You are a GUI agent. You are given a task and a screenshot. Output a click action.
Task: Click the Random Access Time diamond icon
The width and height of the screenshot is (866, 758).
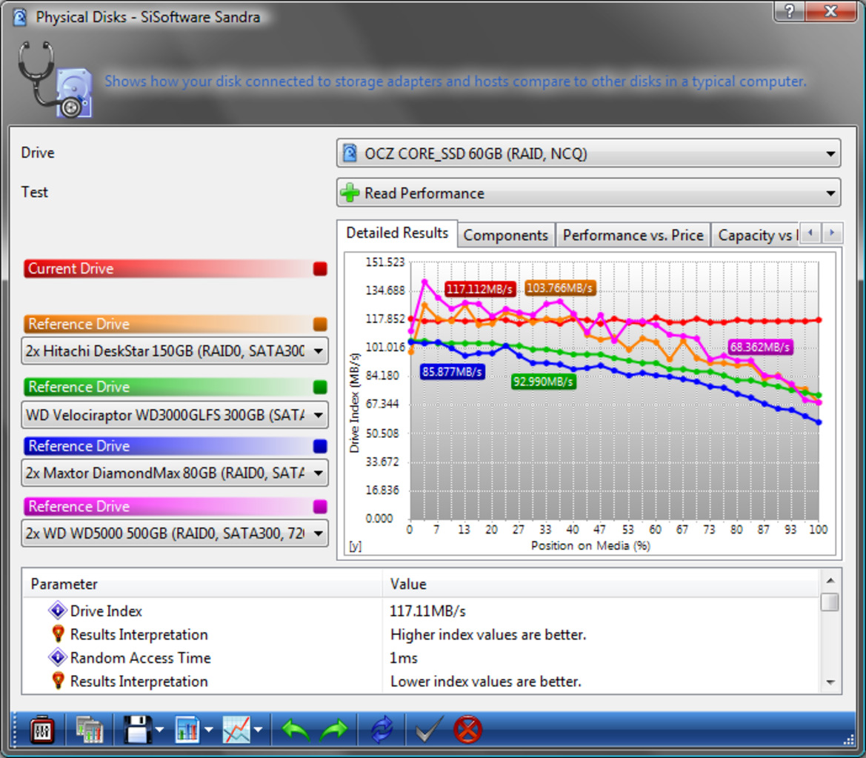tap(58, 657)
